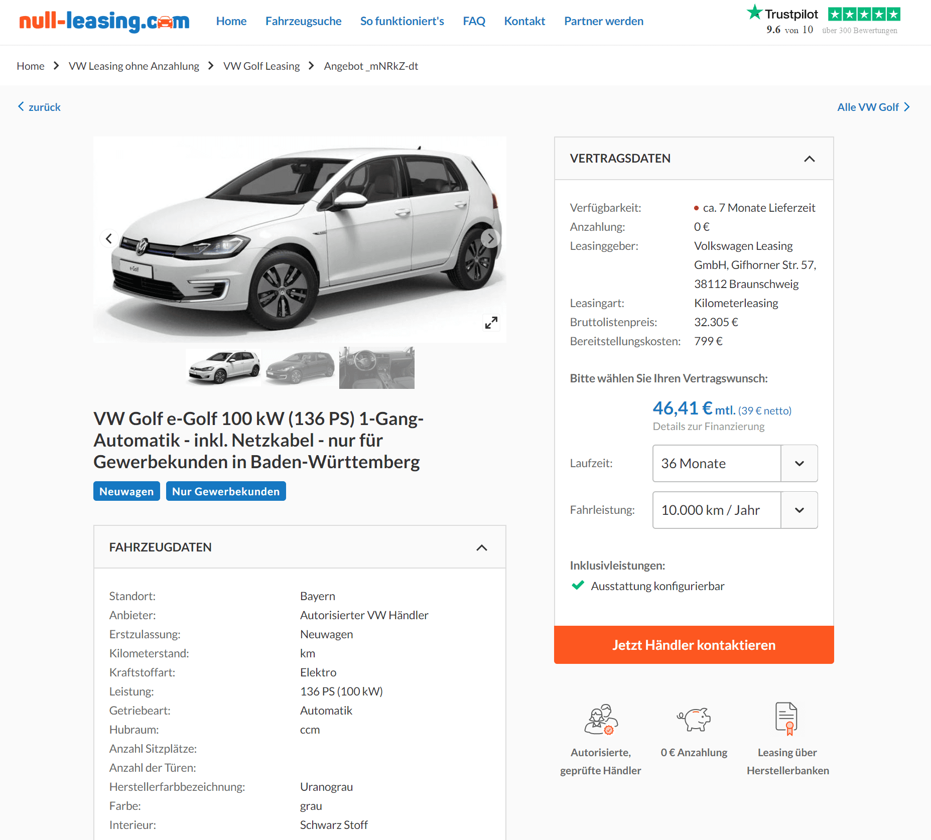Image resolution: width=931 pixels, height=840 pixels.
Task: Open fullscreen image view icon
Action: (491, 323)
